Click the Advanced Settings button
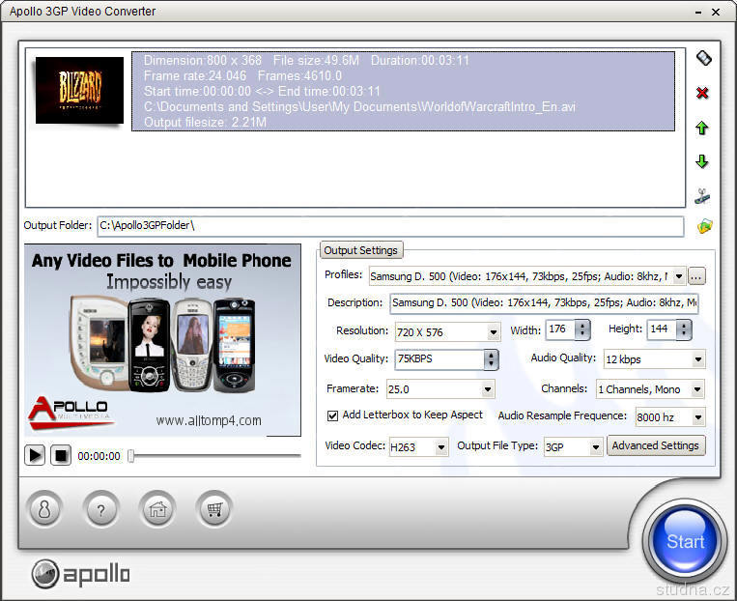737x601 pixels. pos(656,445)
